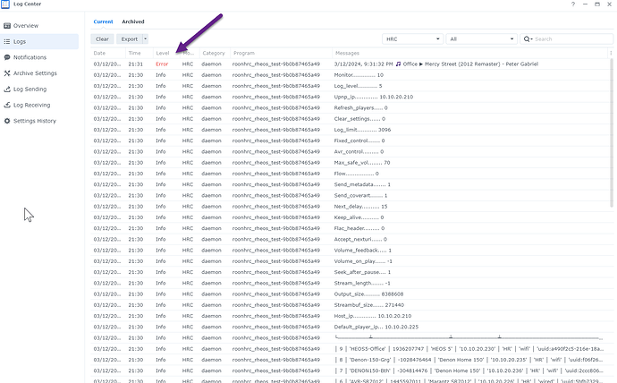Open Log Sending label

click(30, 89)
